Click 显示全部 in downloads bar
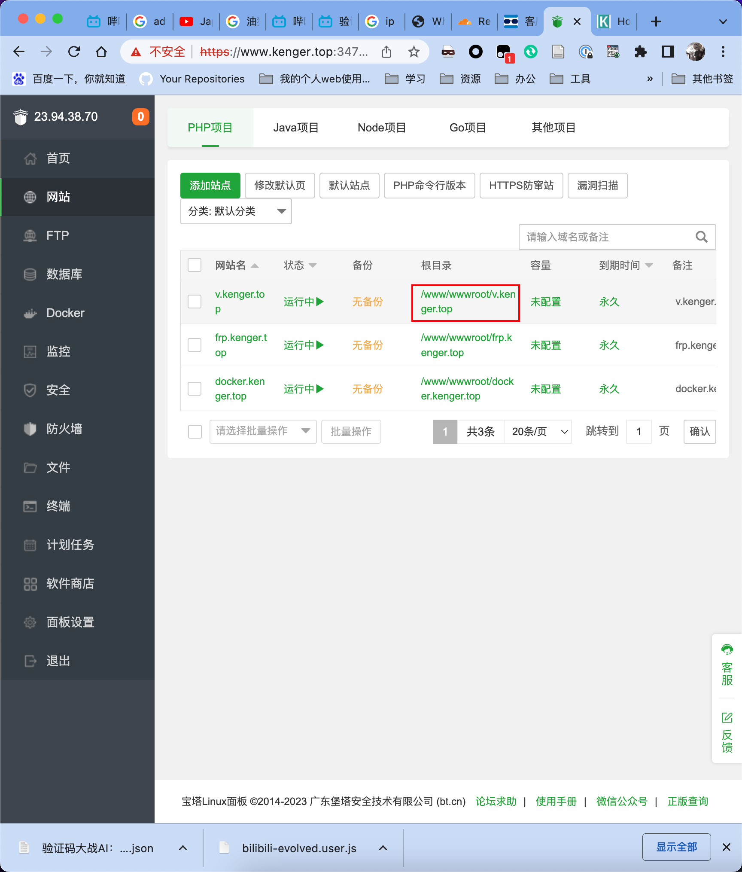The width and height of the screenshot is (742, 872). pos(676,847)
